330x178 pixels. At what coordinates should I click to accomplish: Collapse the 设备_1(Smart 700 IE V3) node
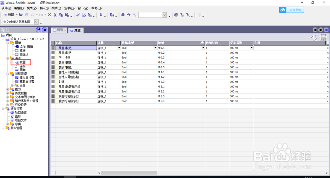3,39
